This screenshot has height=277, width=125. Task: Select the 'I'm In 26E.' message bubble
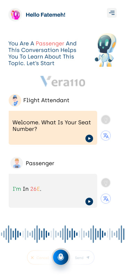pyautogui.click(x=53, y=191)
